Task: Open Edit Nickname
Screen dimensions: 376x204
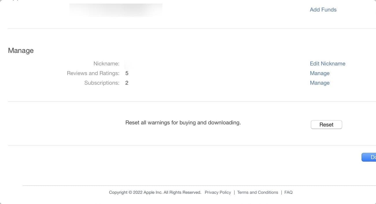Action: click(x=327, y=63)
